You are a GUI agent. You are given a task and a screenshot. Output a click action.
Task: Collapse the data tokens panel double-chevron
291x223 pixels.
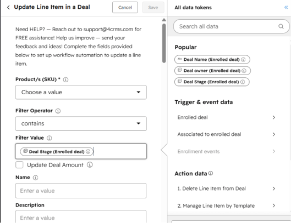click(286, 7)
